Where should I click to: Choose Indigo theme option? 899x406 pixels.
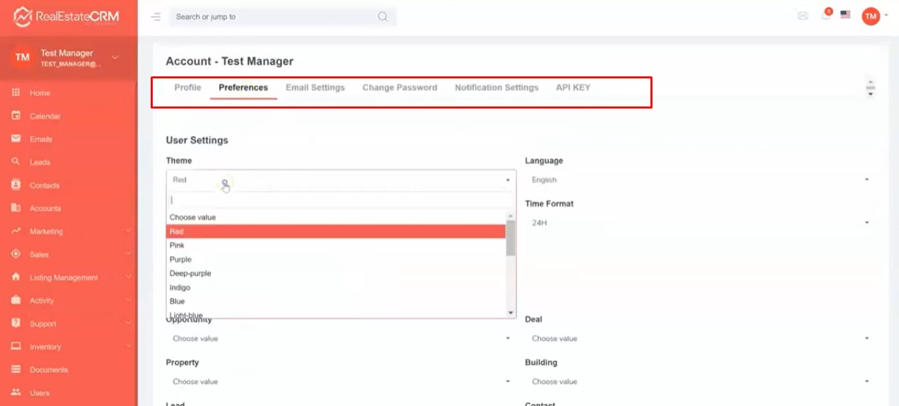coord(180,287)
